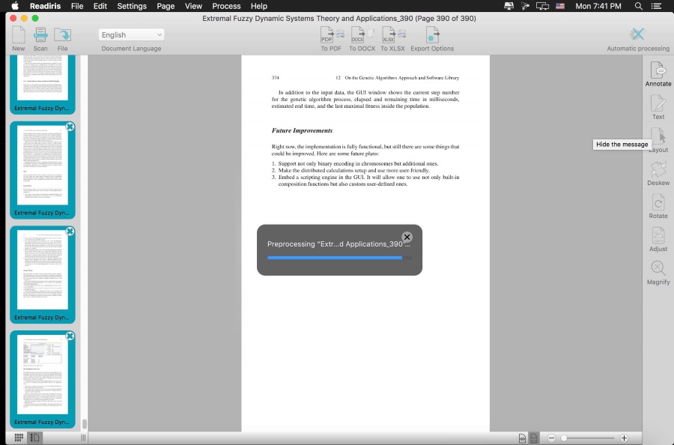The image size is (674, 445).
Task: Click the Preprocessing message text
Action: [338, 243]
